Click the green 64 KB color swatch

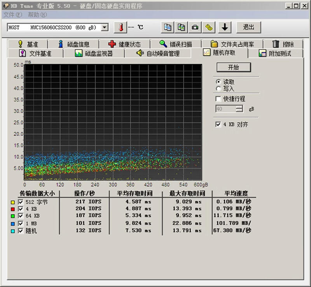point(13,216)
